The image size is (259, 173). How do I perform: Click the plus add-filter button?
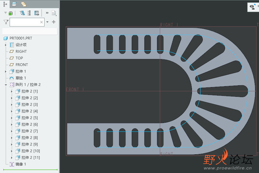pos(54,22)
